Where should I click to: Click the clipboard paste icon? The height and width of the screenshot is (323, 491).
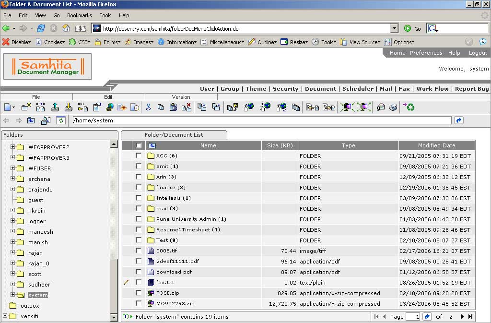[x=173, y=107]
